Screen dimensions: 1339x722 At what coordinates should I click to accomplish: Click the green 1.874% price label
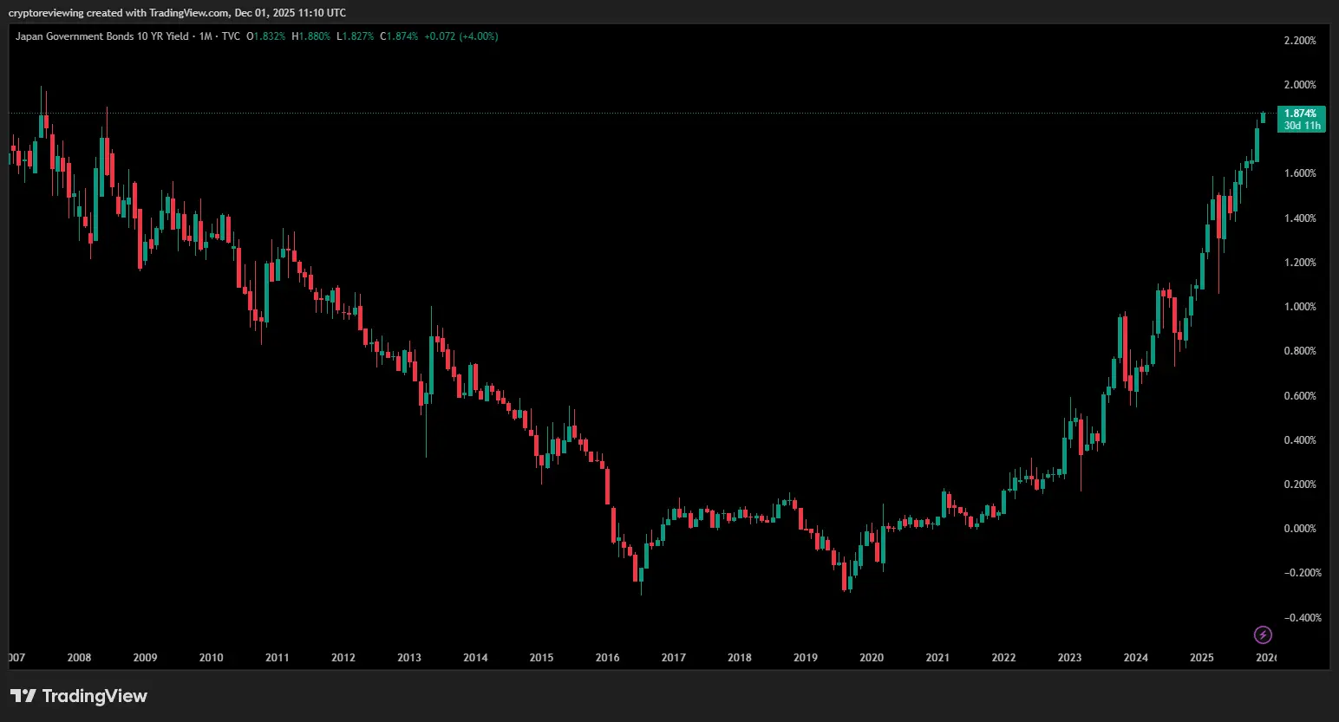coord(1301,114)
